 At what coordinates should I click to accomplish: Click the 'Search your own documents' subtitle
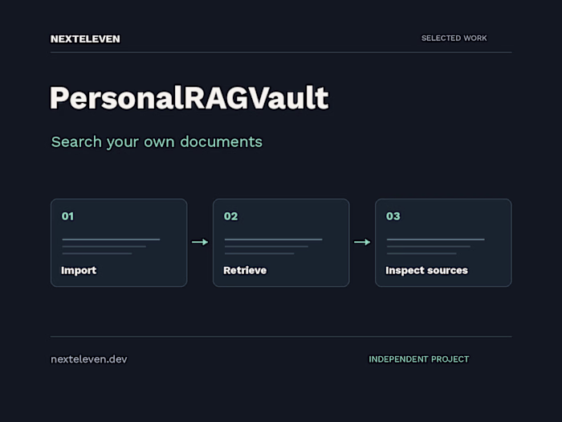(x=157, y=141)
